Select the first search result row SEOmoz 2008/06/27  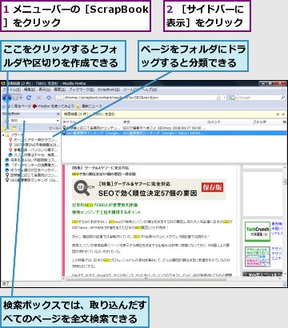(174, 128)
